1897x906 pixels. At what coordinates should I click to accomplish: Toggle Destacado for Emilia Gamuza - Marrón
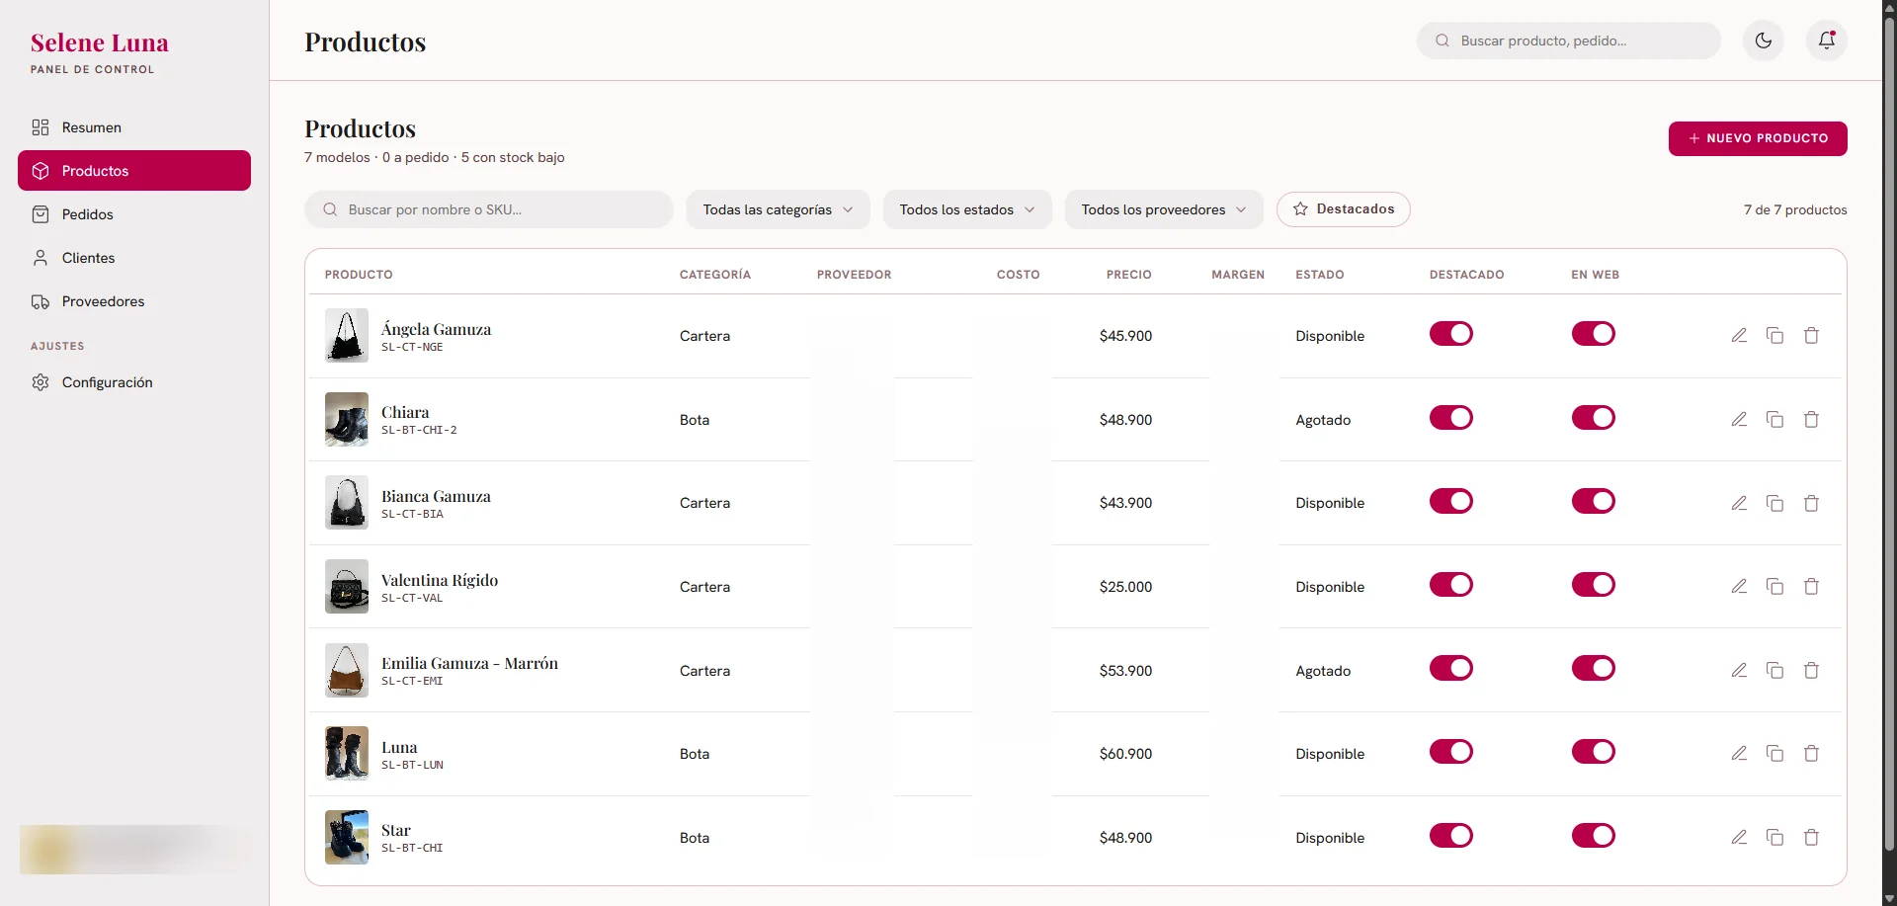click(x=1451, y=669)
